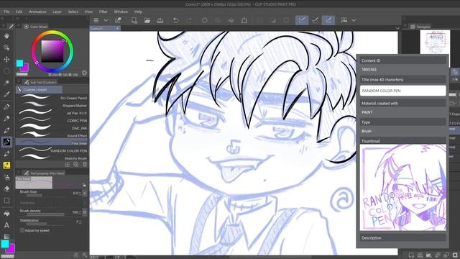Select the Eyedropper tool

coord(6,94)
